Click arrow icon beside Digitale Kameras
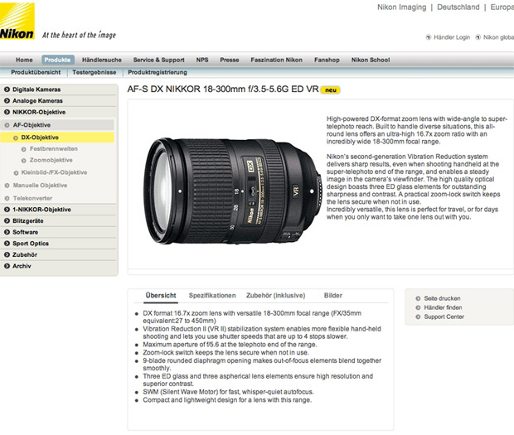 [x=7, y=89]
